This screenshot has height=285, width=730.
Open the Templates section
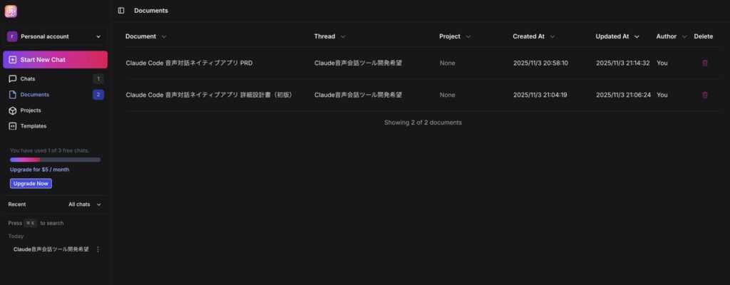coord(56,125)
